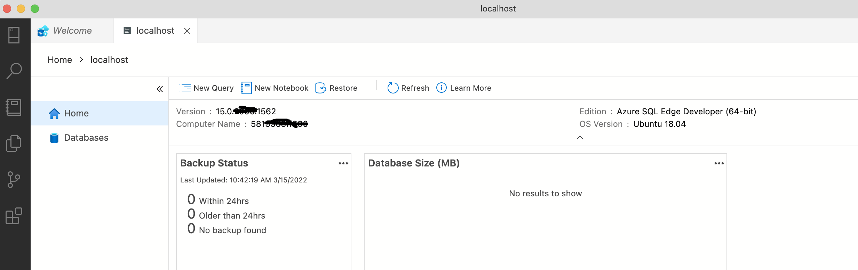Click the New Query toolbar button

(206, 88)
